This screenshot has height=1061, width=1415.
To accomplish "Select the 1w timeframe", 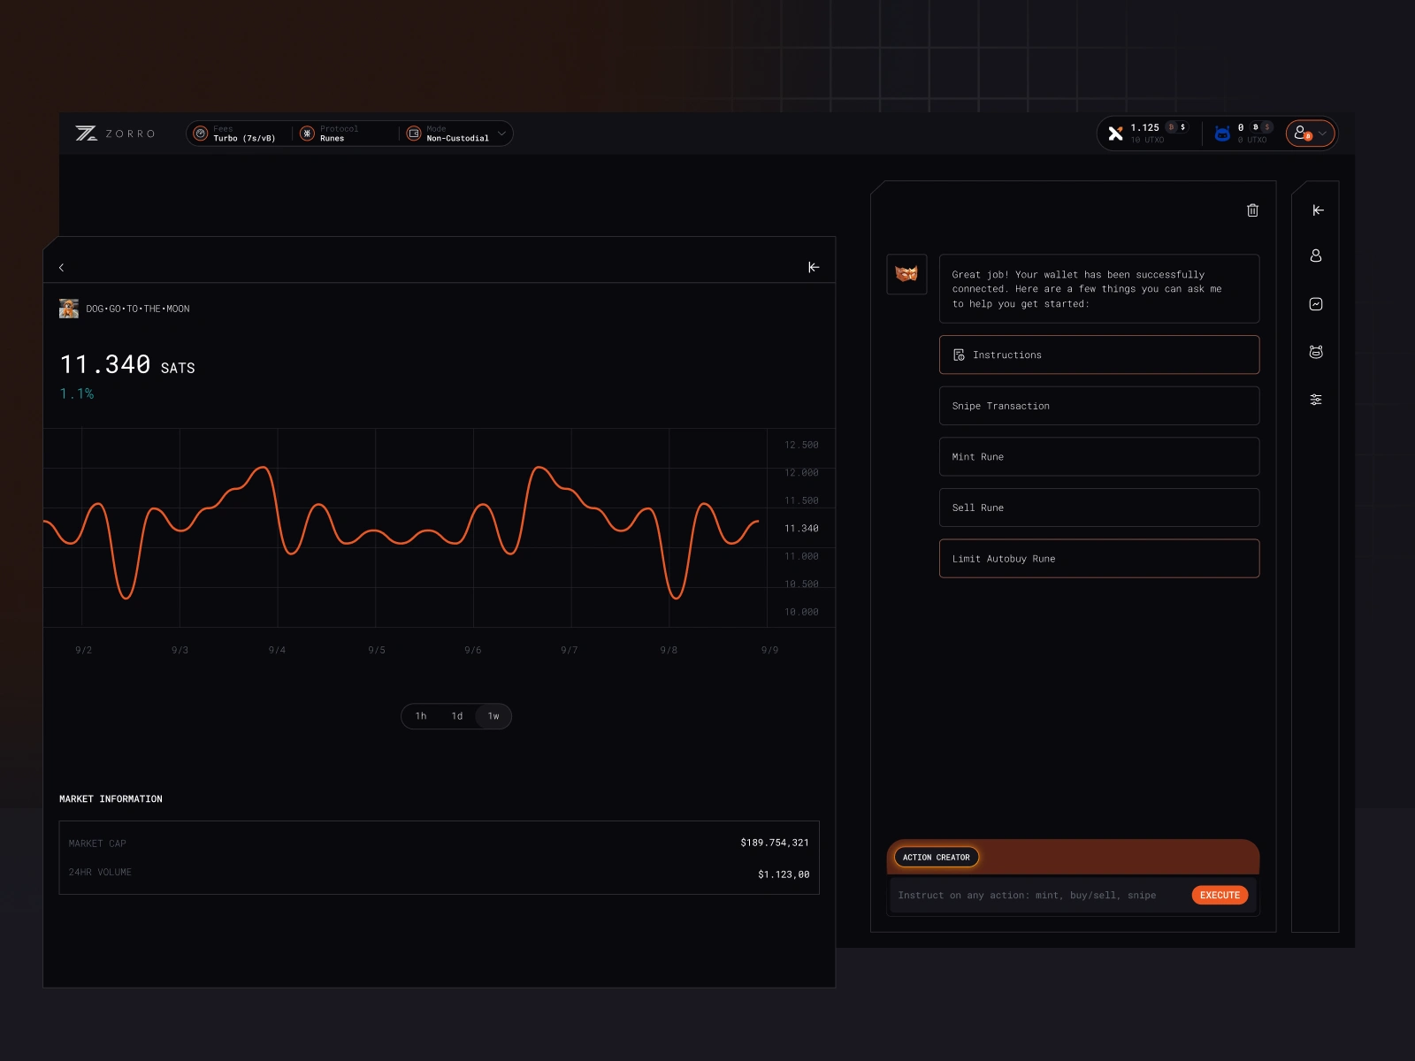I will click(493, 716).
